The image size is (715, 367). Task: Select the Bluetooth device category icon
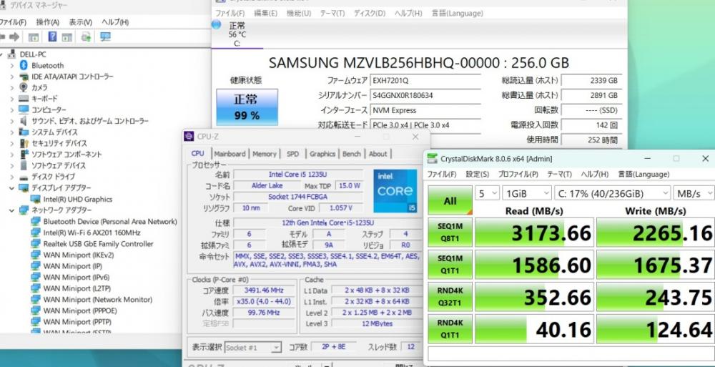coord(24,65)
